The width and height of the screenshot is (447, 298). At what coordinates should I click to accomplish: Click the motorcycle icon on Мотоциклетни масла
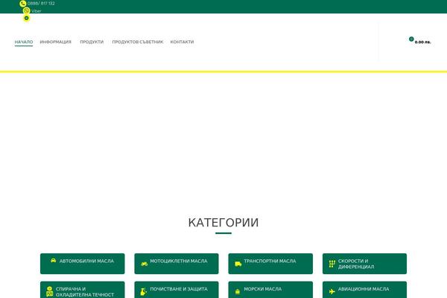click(x=145, y=264)
